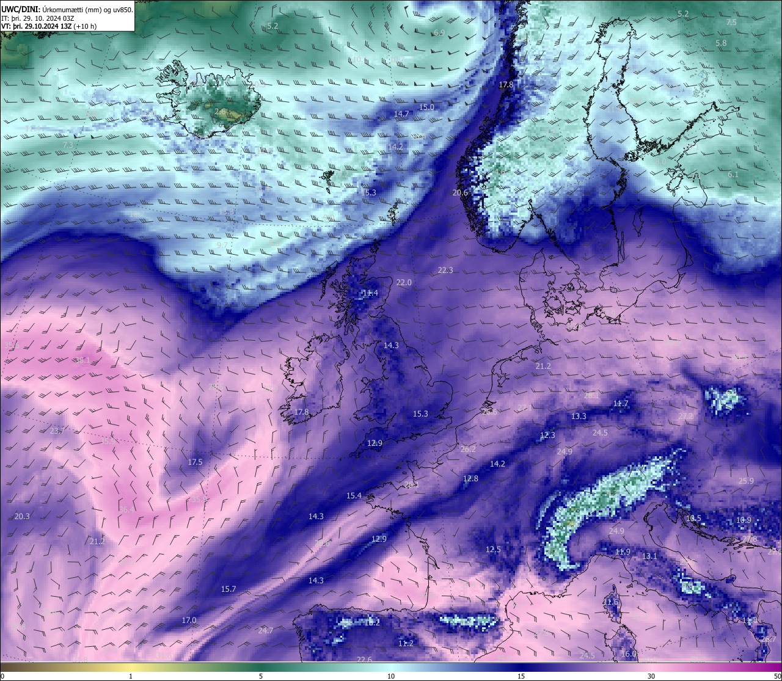This screenshot has height=681, width=782.
Task: Click the 12.5 value over southern France
Action: (x=493, y=550)
